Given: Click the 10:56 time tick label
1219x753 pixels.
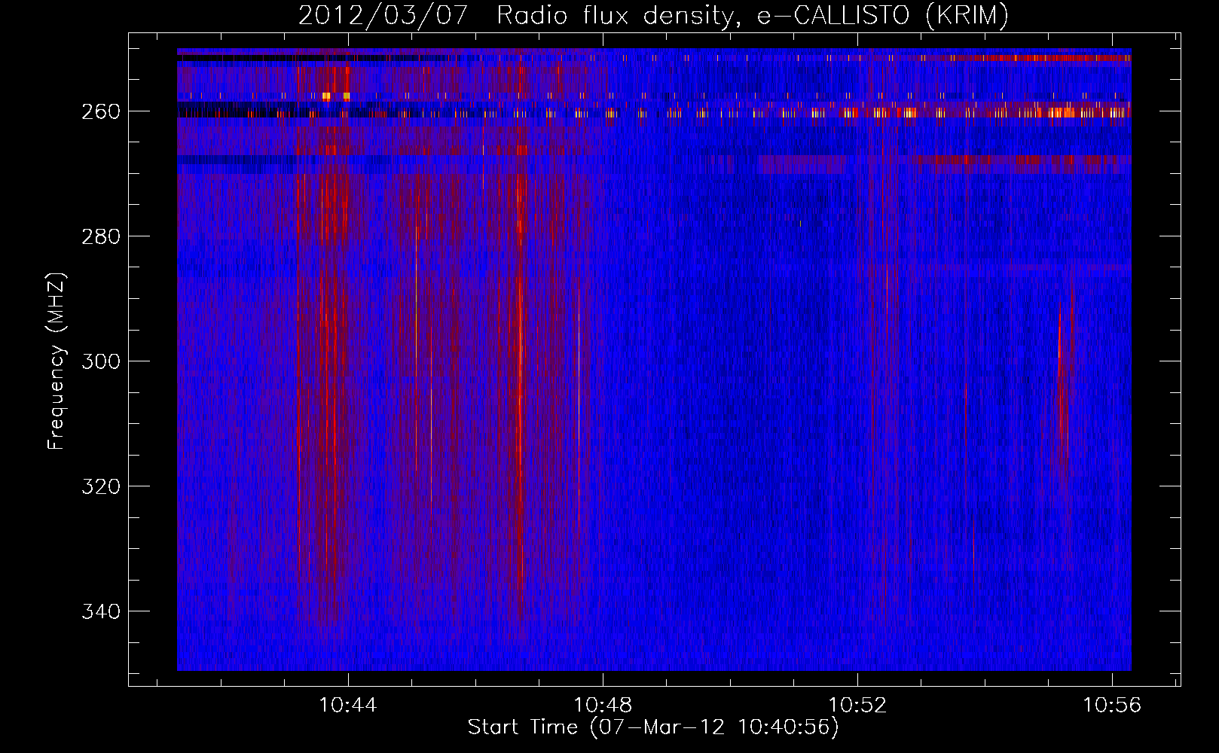Looking at the screenshot, I should (1112, 706).
